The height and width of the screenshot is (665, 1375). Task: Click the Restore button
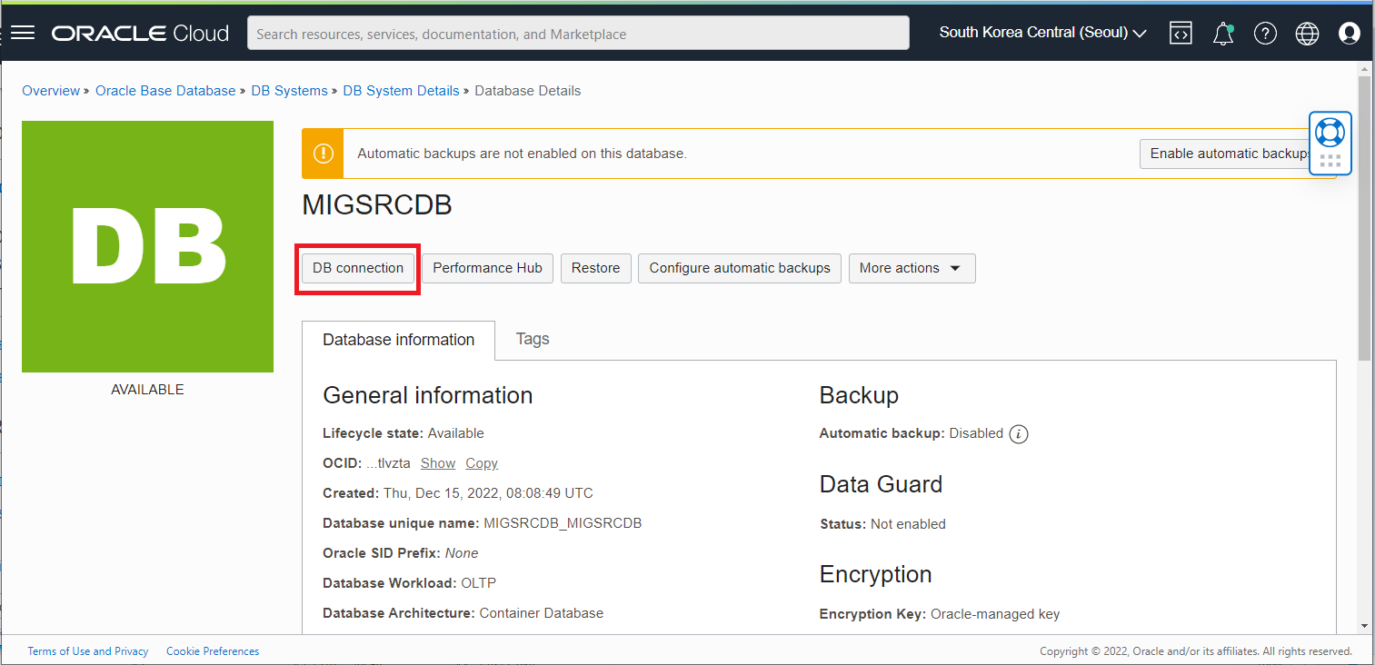(595, 268)
